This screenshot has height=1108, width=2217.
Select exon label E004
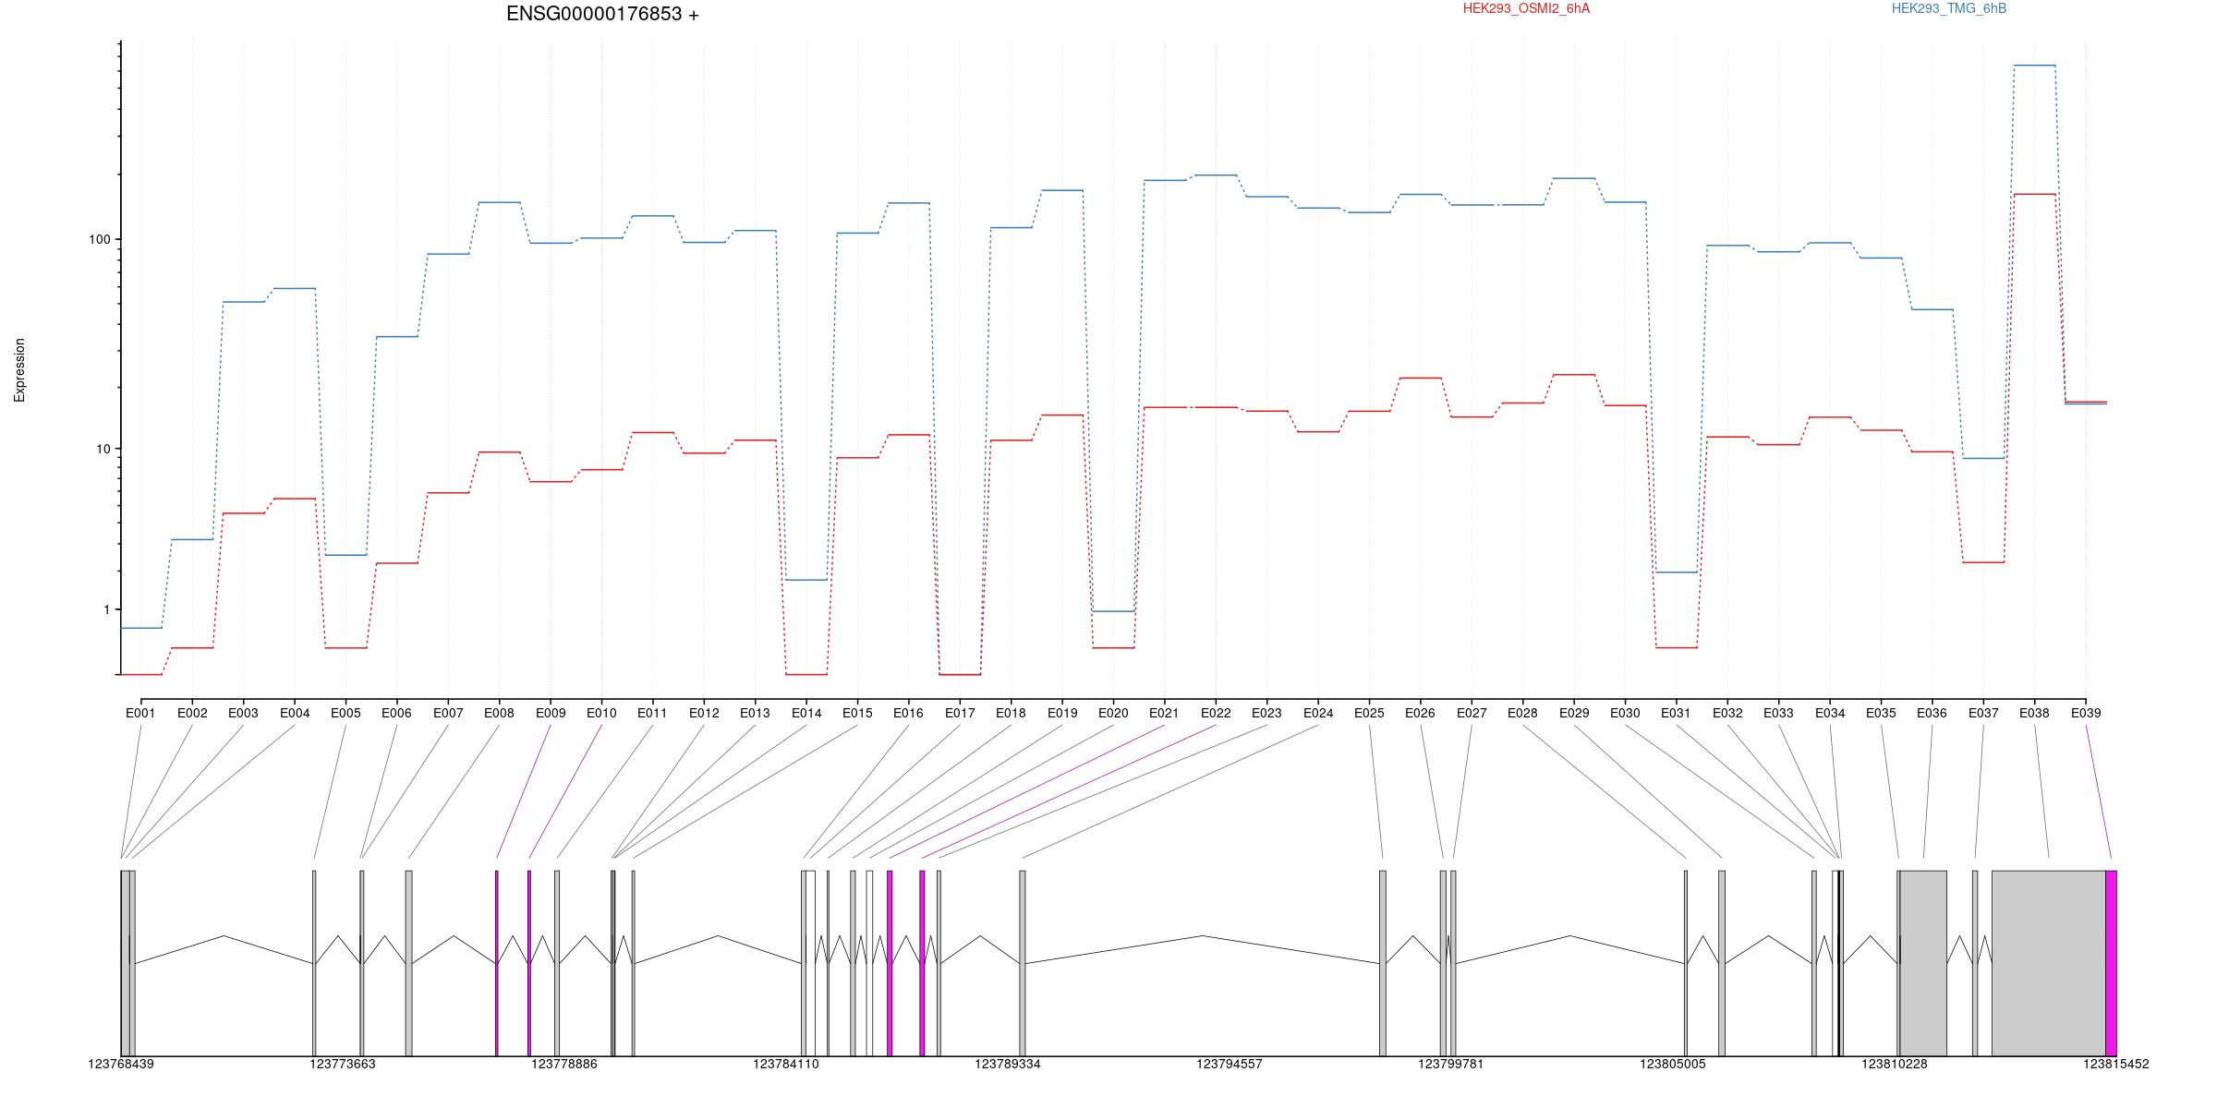295,713
